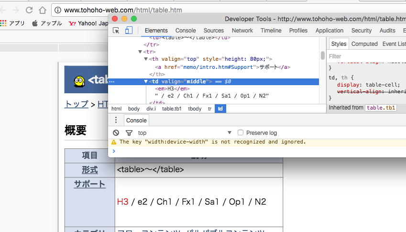Click the トップ breadcrumb link on webpage

[x=77, y=104]
